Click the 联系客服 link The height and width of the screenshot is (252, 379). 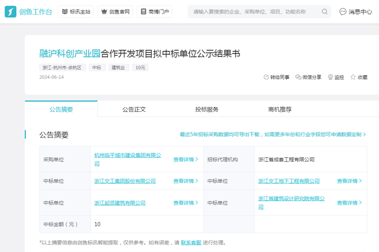(191, 243)
